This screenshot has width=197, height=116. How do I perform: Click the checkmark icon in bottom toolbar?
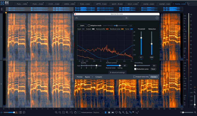point(137,112)
